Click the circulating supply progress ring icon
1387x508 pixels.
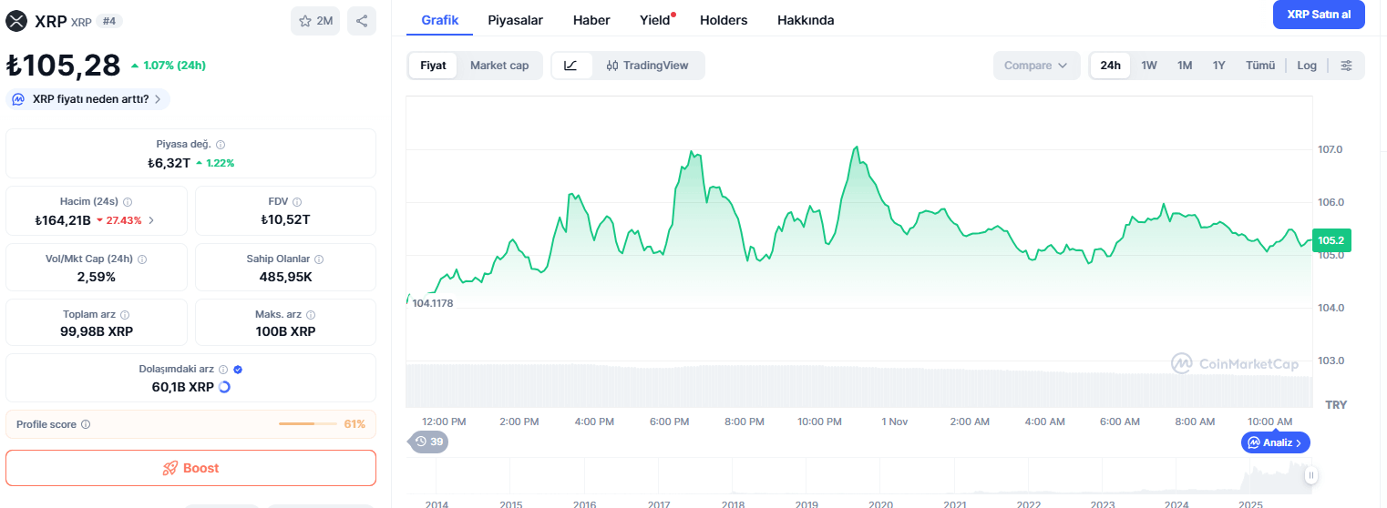tap(224, 387)
